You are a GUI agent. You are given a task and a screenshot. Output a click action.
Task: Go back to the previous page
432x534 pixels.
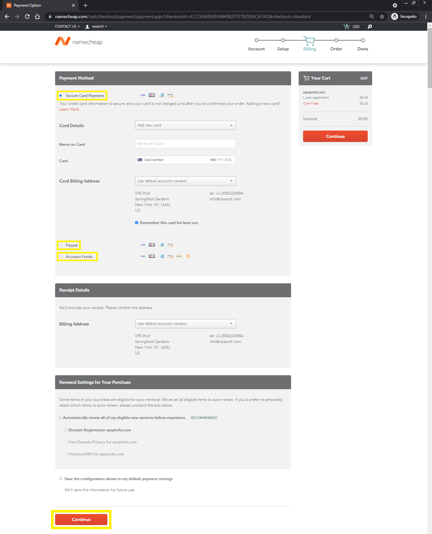pos(7,16)
